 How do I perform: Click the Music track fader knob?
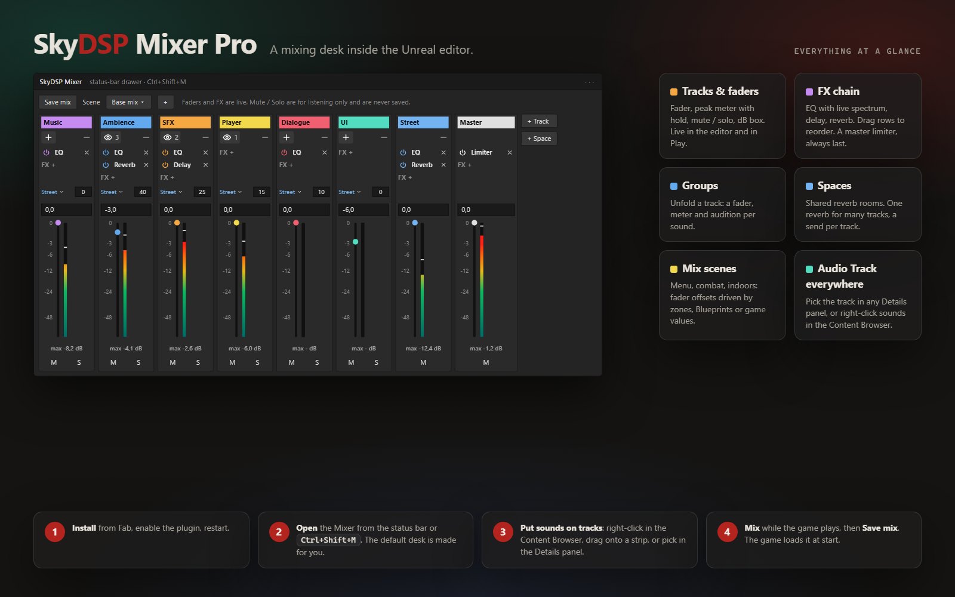coord(58,223)
